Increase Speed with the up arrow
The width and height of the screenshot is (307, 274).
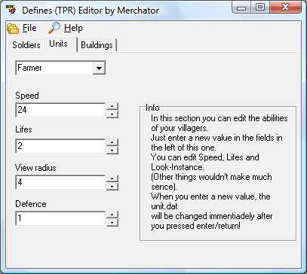click(x=112, y=106)
